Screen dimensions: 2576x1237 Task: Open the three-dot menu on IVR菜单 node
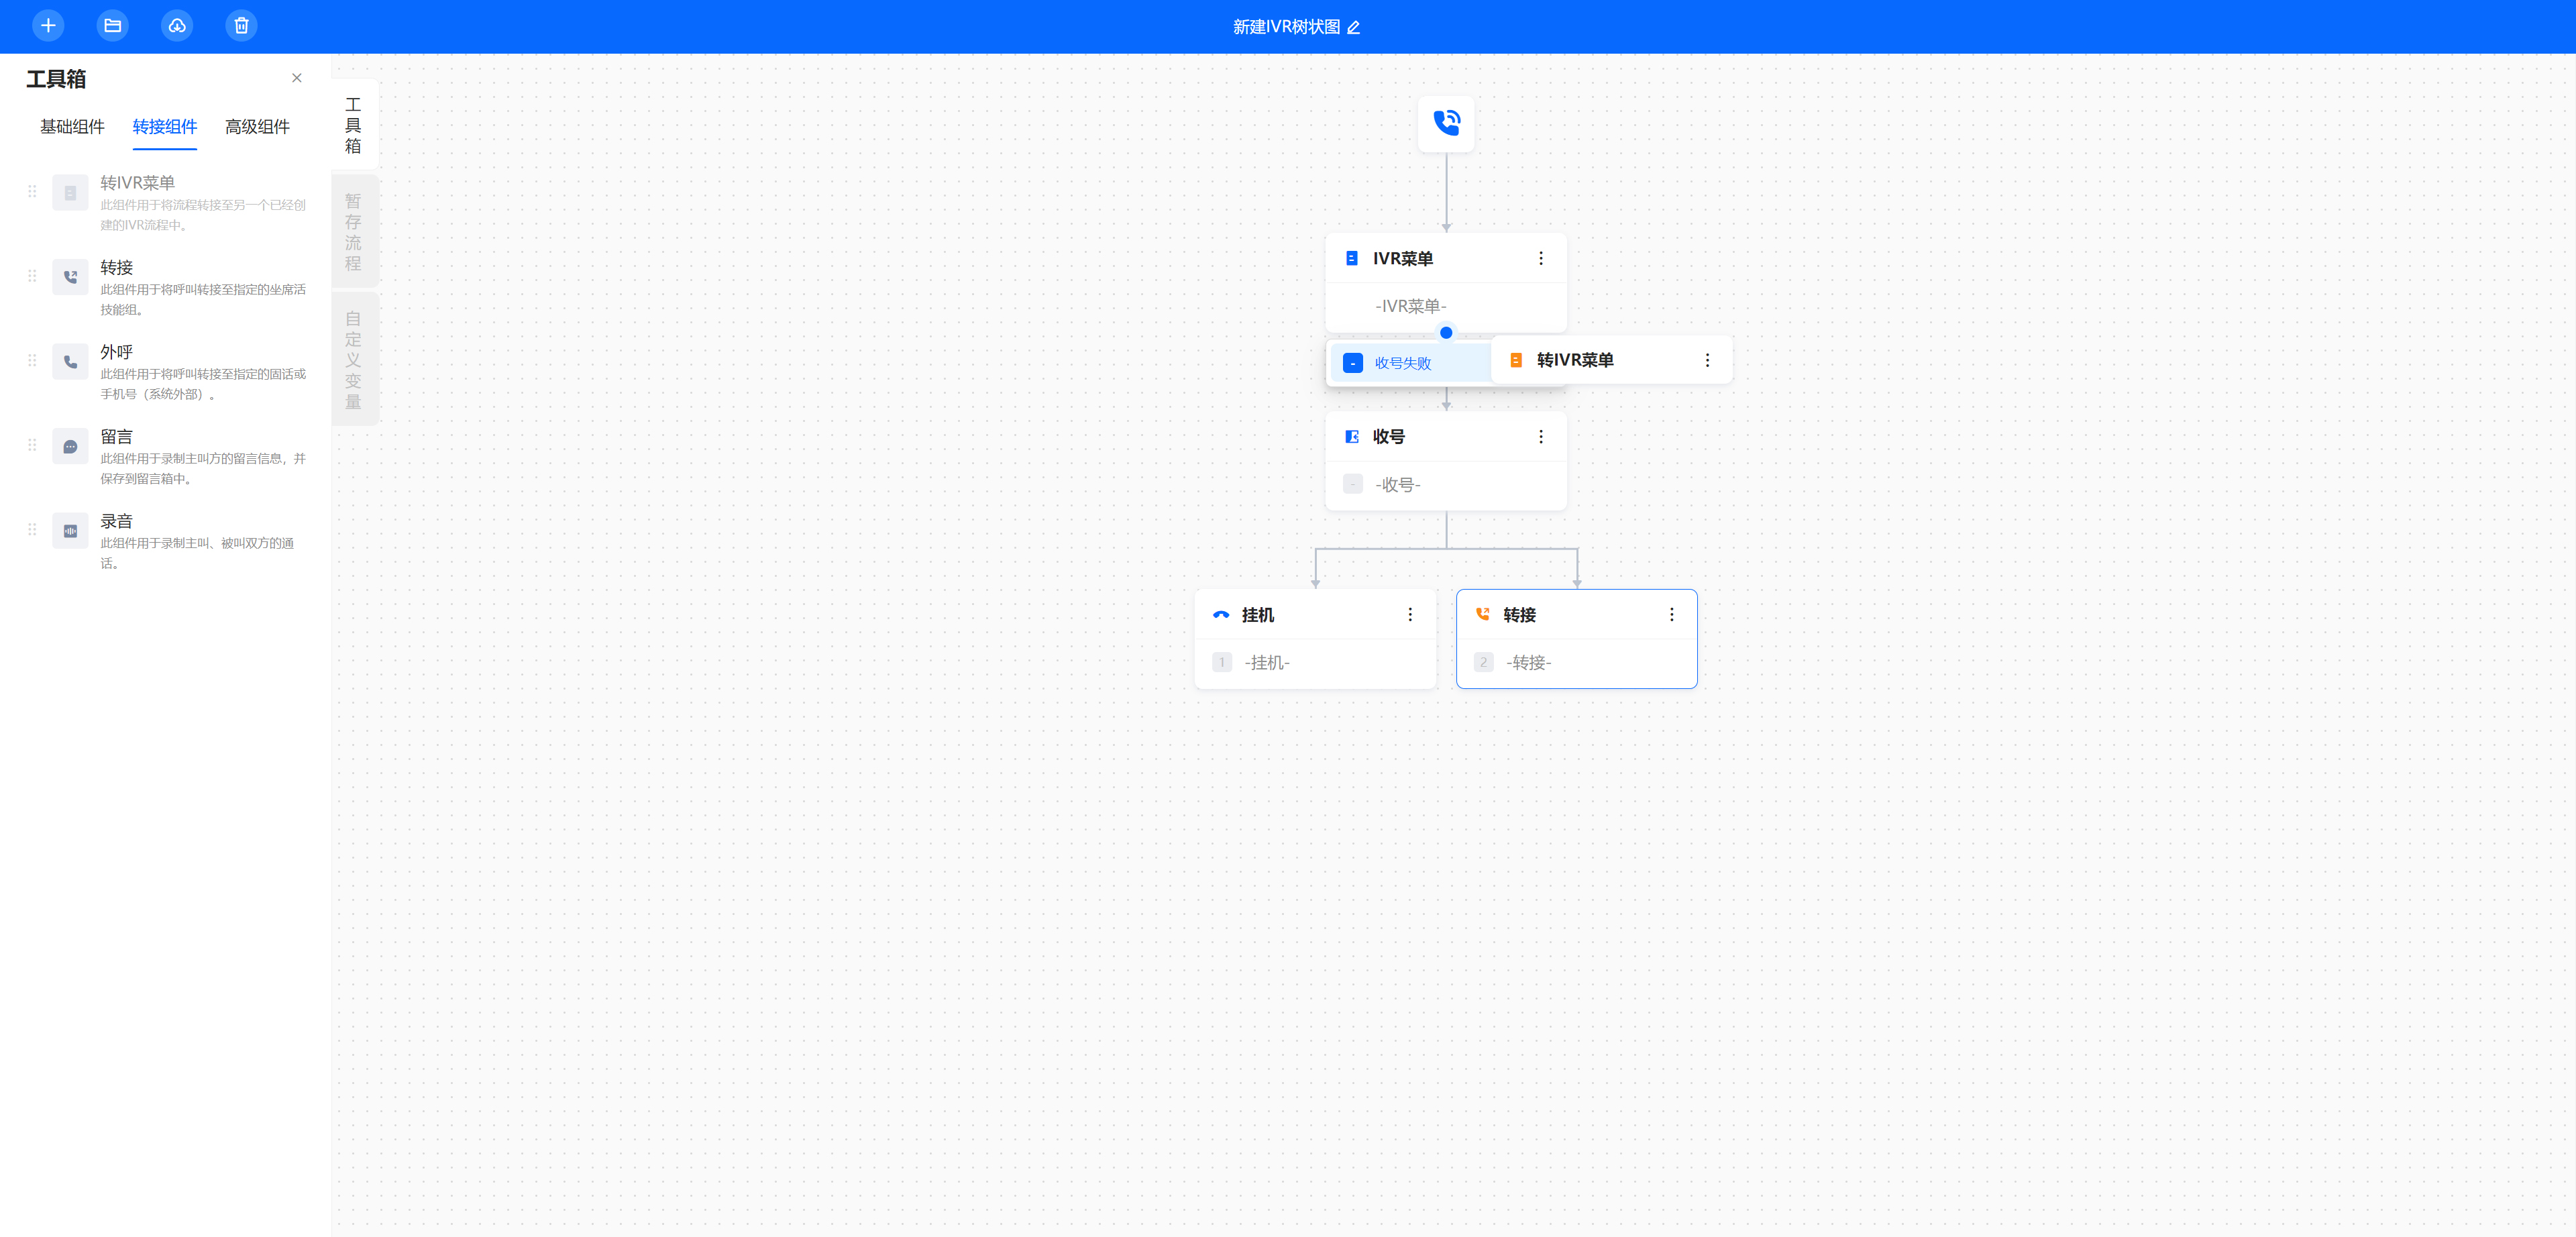pos(1541,258)
